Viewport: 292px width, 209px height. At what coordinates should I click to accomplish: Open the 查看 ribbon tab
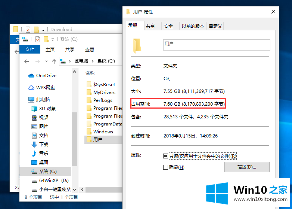click(90, 49)
